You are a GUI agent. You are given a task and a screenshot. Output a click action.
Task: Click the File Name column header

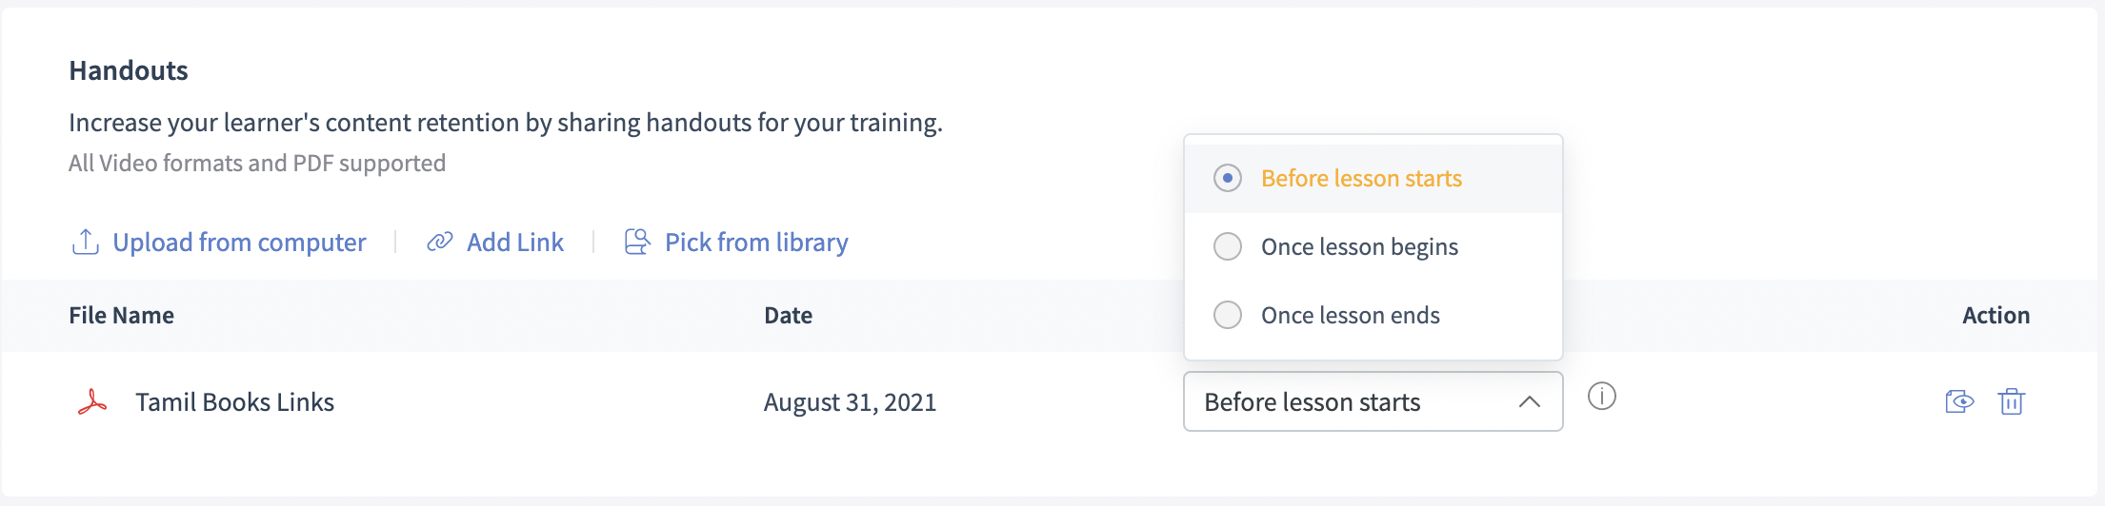pyautogui.click(x=121, y=315)
